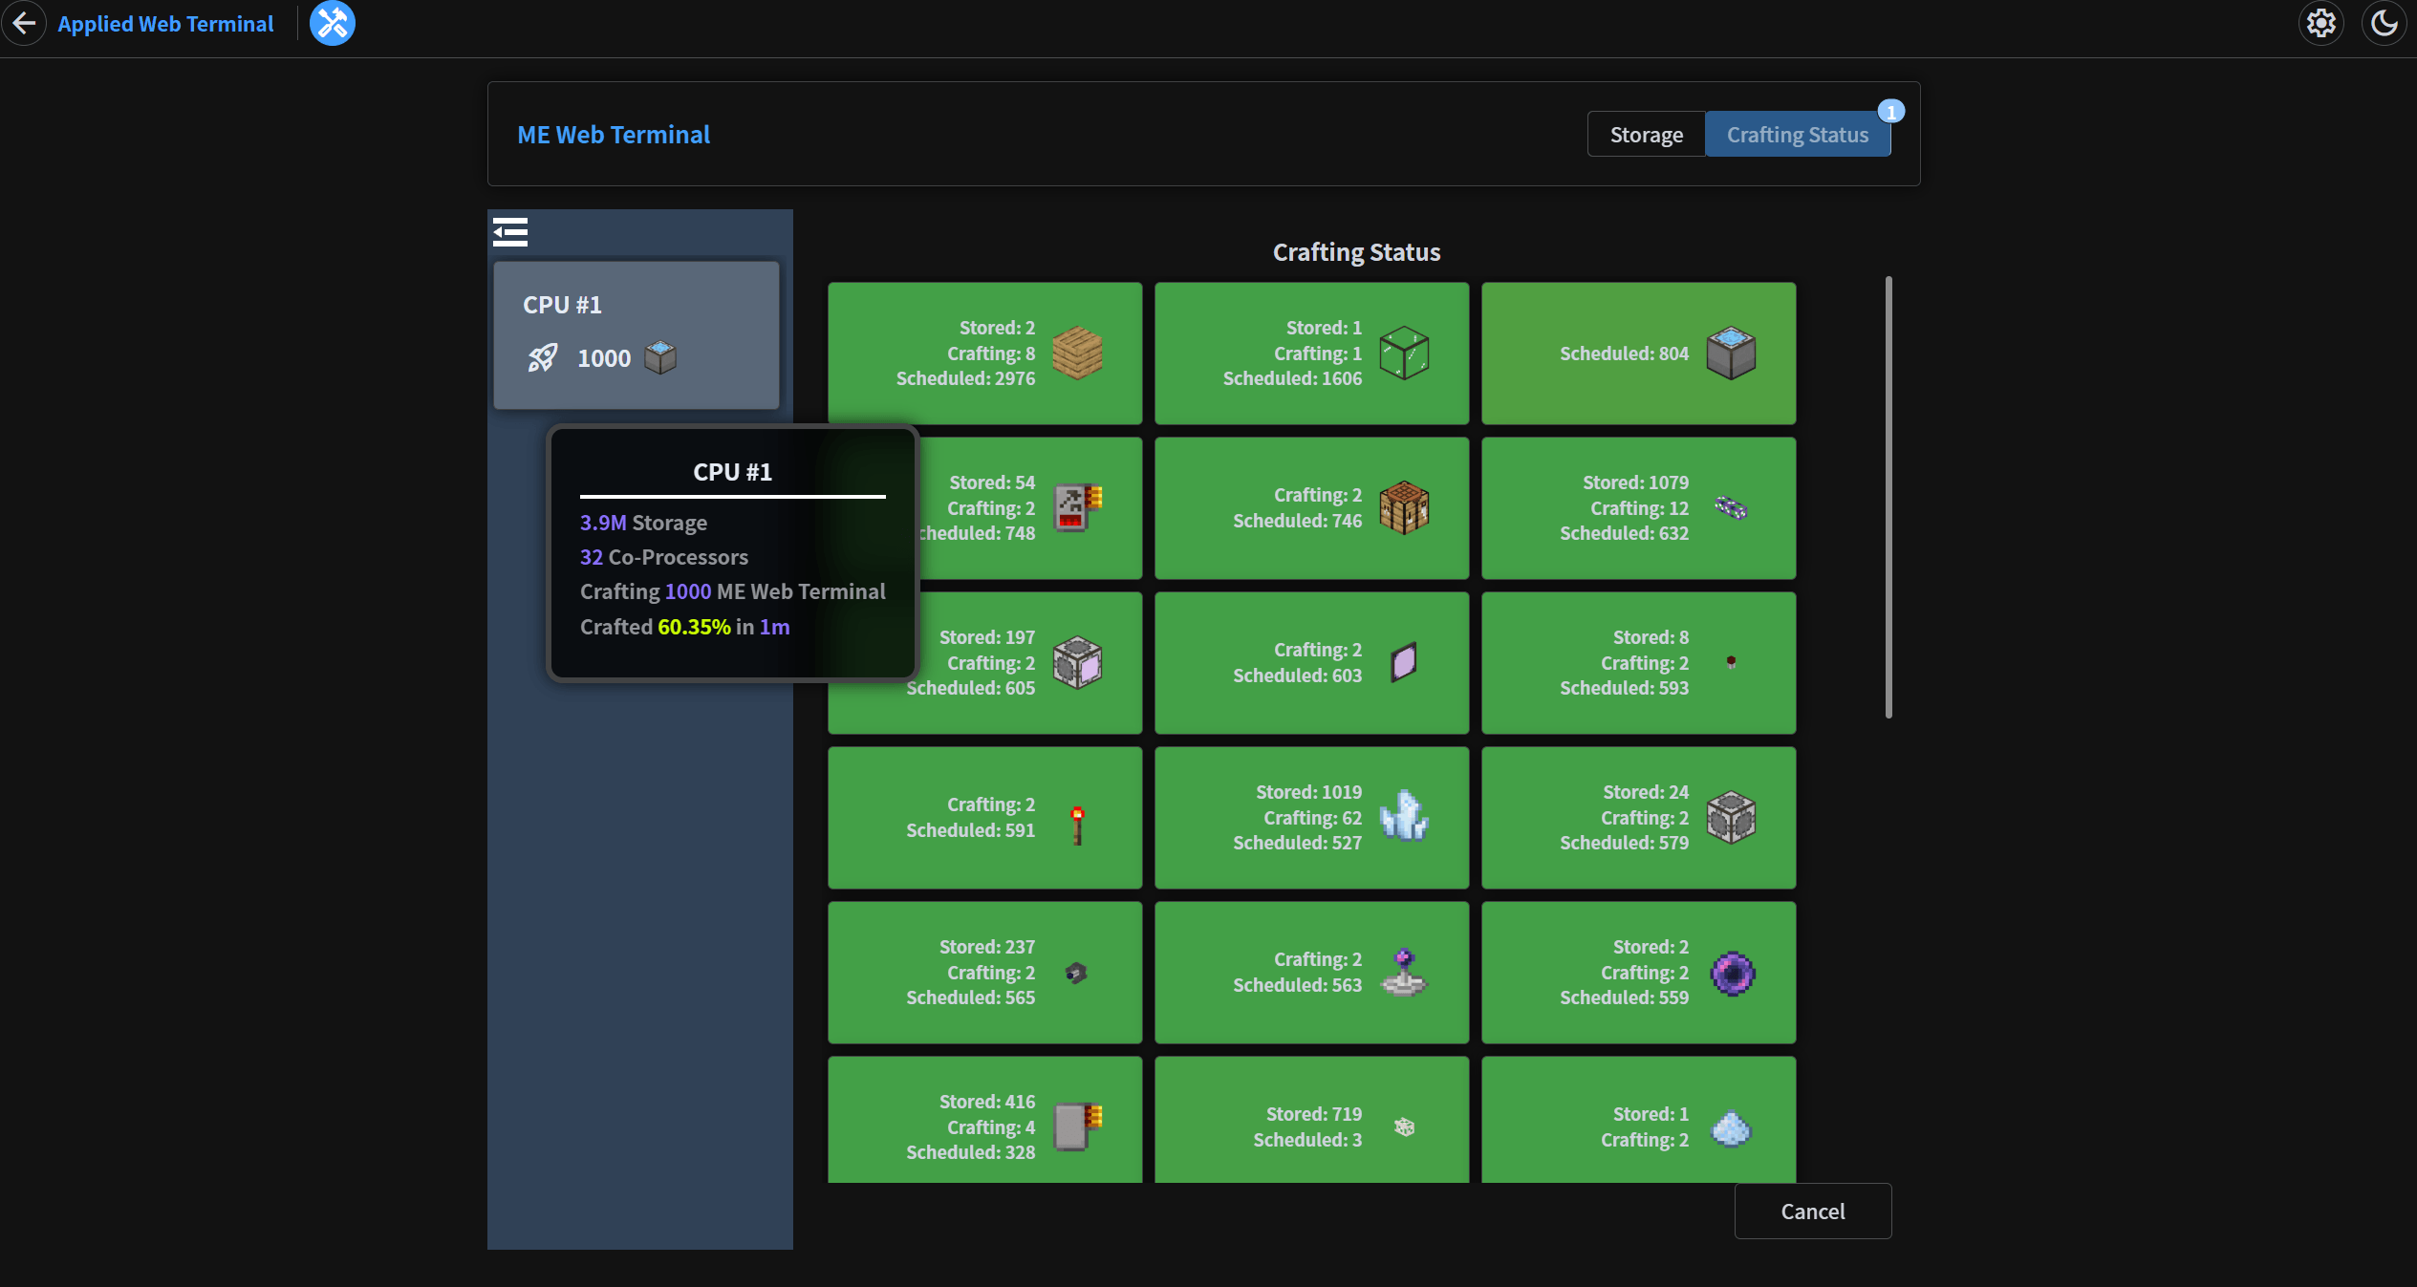Open settings via the gear icon

click(2320, 23)
